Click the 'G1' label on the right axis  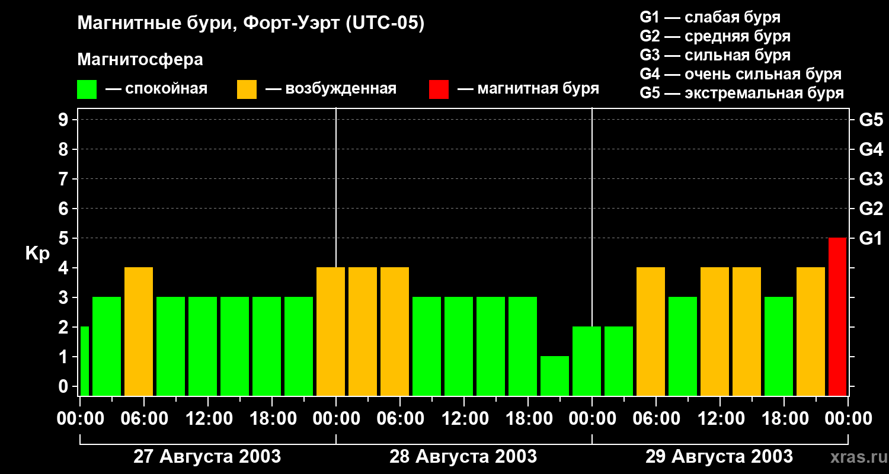871,238
